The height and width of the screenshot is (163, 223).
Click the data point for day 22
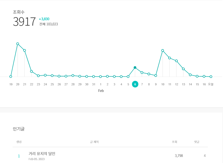[31, 71]
